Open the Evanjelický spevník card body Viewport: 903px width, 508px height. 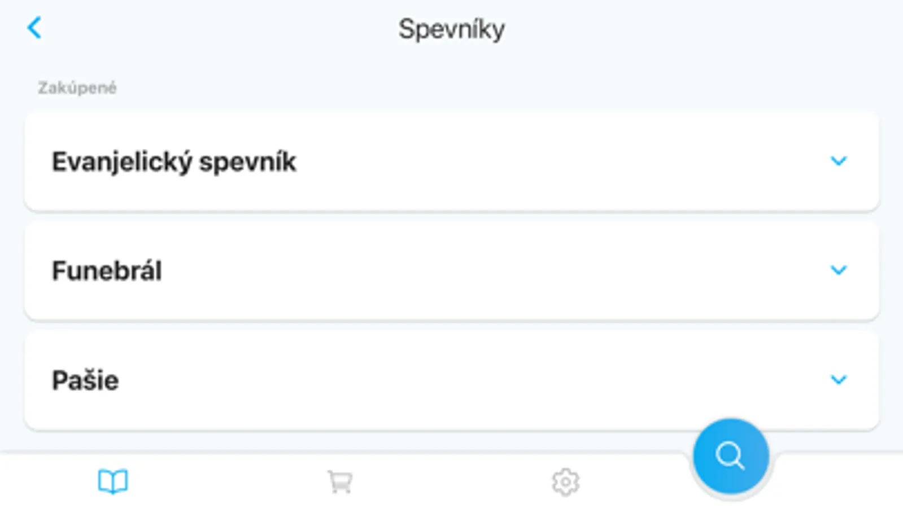point(508,162)
